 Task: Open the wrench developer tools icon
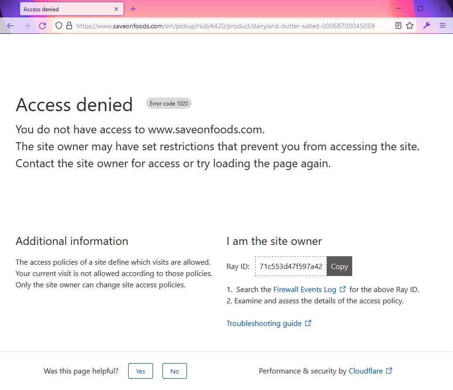[427, 26]
